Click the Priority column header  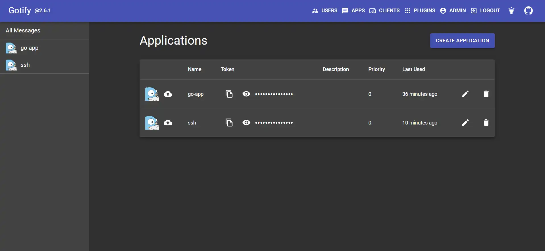tap(376, 69)
